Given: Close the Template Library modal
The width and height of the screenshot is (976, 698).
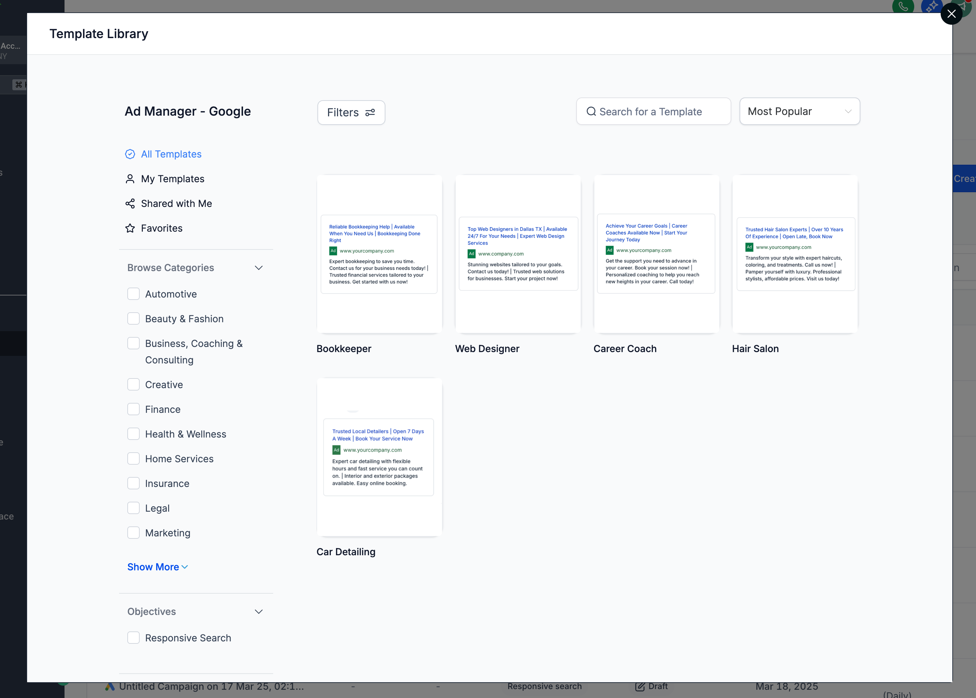Looking at the screenshot, I should pos(951,14).
